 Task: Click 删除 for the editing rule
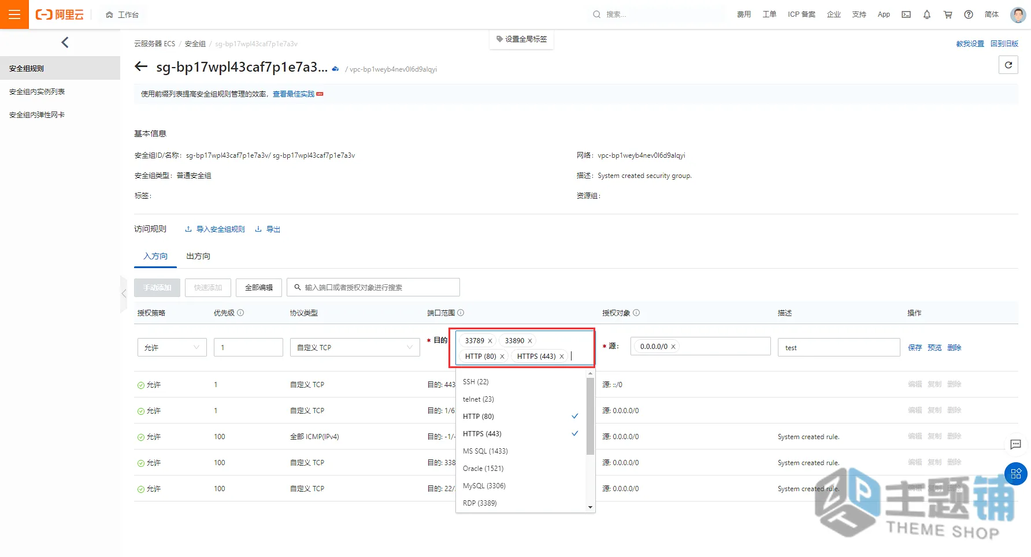(x=954, y=347)
